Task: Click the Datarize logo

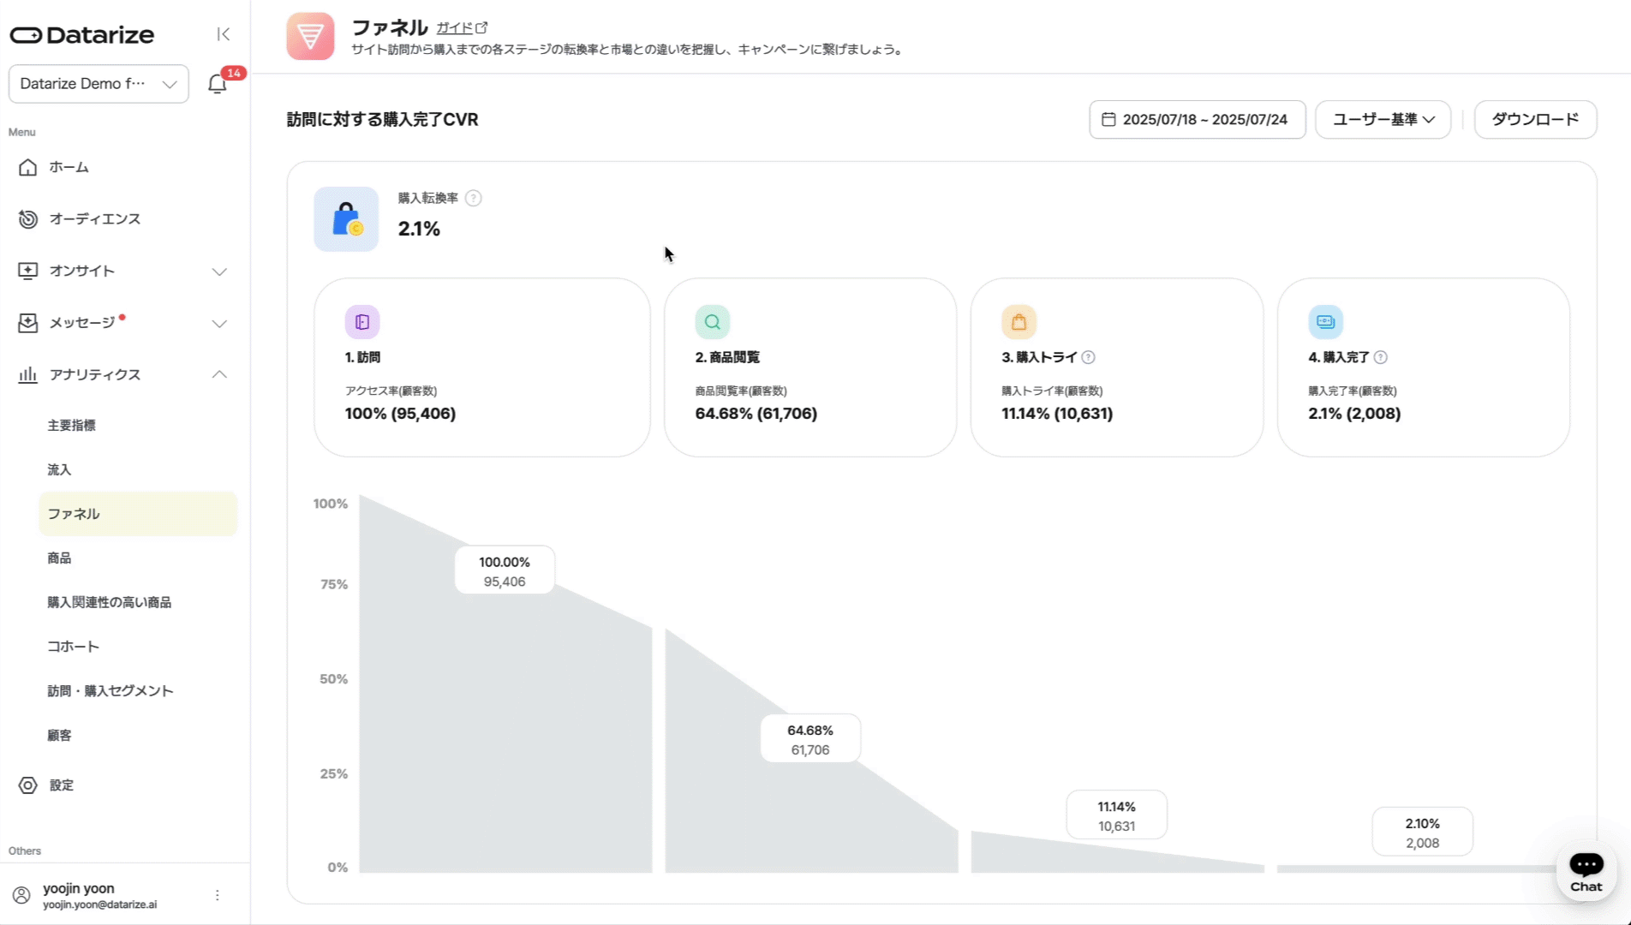Action: pos(82,35)
